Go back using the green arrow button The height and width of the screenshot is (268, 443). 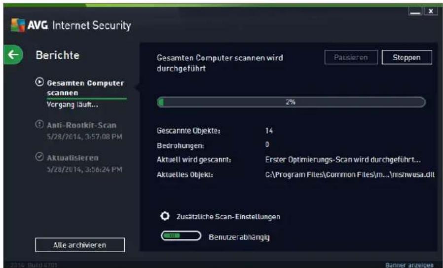tap(13, 55)
